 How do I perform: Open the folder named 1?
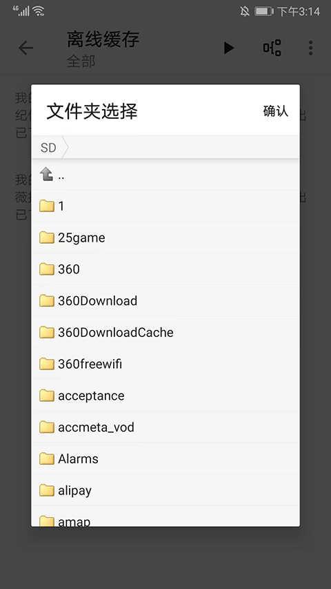165,206
